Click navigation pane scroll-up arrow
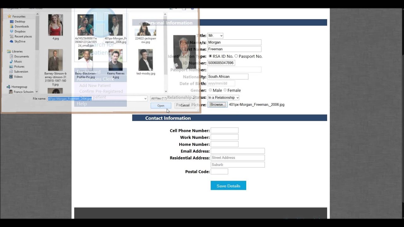Viewport: 404px width, 227px height. tap(37, 15)
